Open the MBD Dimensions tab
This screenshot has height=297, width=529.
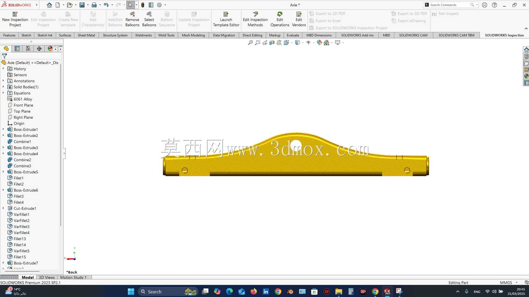(319, 35)
